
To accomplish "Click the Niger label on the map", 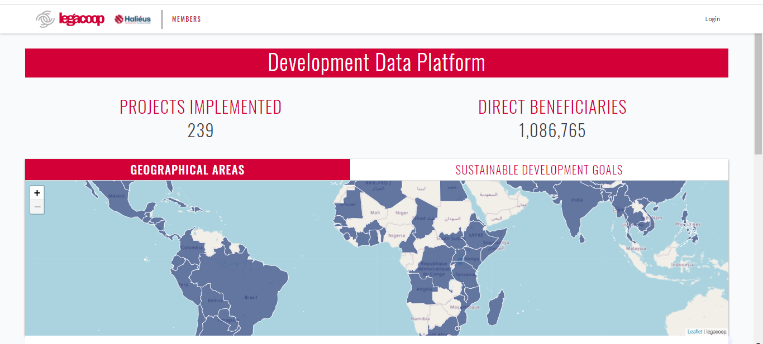I will coord(402,212).
